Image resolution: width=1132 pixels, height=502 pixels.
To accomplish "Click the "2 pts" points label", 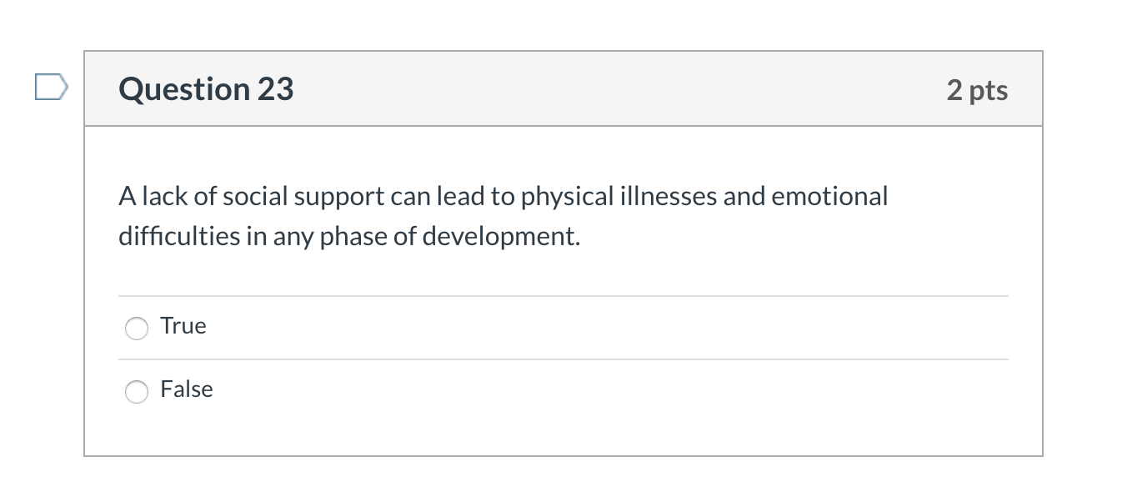I will (x=977, y=90).
